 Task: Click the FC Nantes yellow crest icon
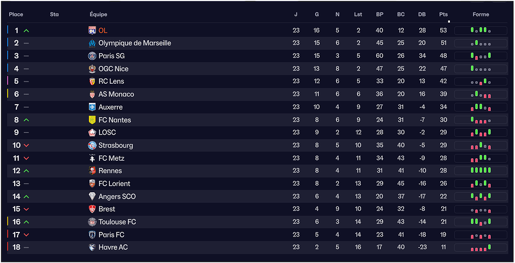pos(92,120)
